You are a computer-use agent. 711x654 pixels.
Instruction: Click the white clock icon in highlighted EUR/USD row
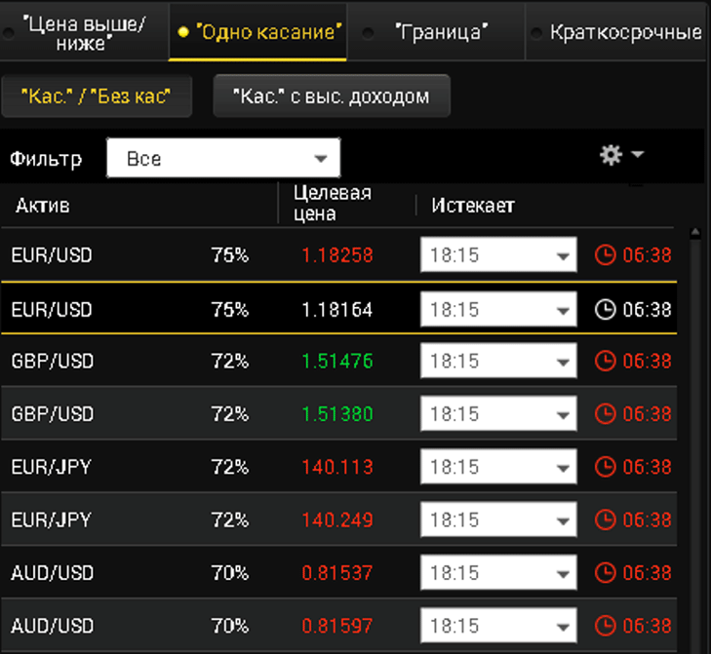coord(606,309)
